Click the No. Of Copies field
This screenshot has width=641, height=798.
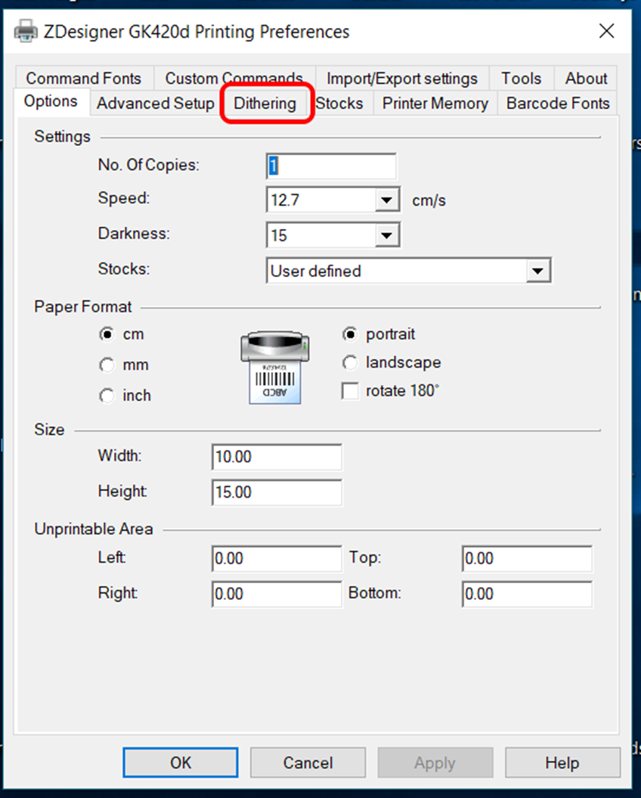point(330,166)
